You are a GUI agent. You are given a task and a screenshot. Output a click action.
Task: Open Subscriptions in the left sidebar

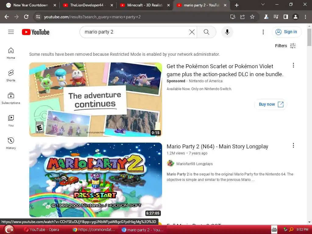tap(11, 98)
